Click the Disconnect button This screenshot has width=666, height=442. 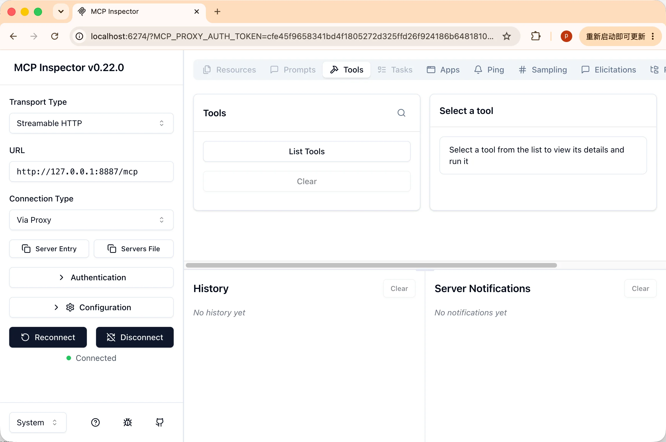pos(135,337)
